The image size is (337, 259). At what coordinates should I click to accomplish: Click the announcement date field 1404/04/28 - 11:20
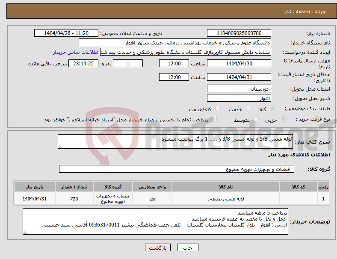click(x=66, y=33)
